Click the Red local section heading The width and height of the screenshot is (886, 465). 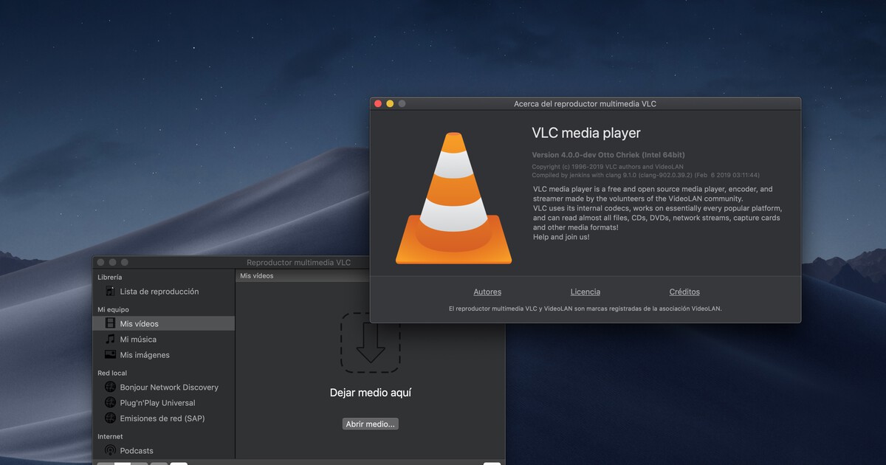(x=112, y=373)
